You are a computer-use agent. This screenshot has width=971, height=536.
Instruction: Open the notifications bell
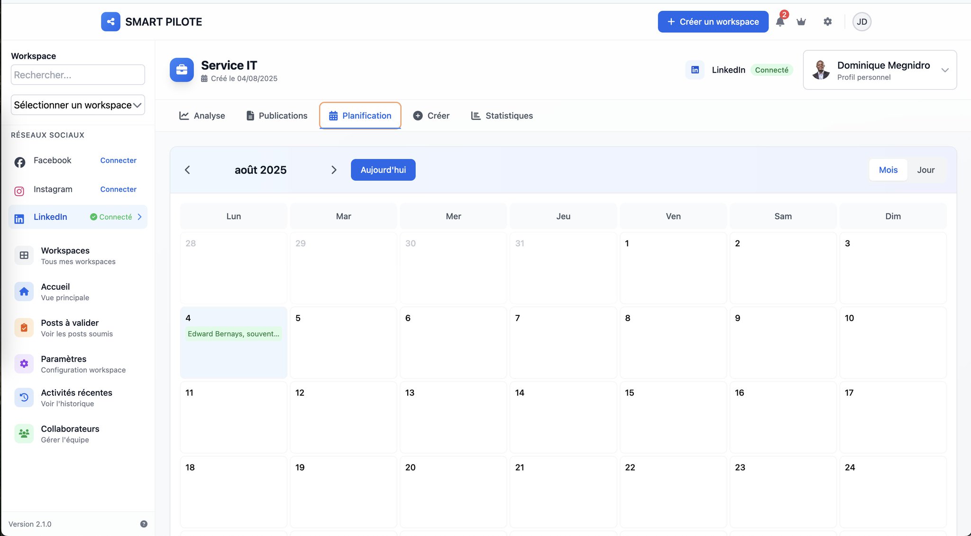click(780, 21)
